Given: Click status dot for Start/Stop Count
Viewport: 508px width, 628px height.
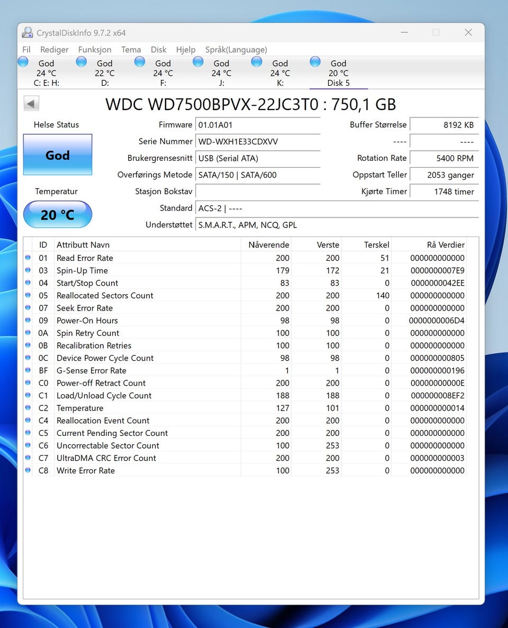Looking at the screenshot, I should (x=28, y=283).
